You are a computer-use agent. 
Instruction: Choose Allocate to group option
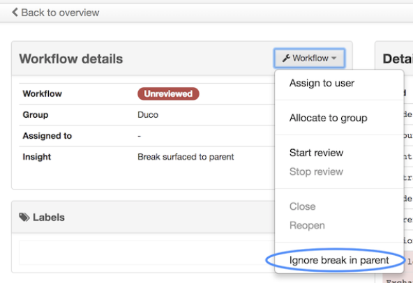(x=328, y=118)
